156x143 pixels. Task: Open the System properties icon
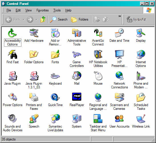77,119
